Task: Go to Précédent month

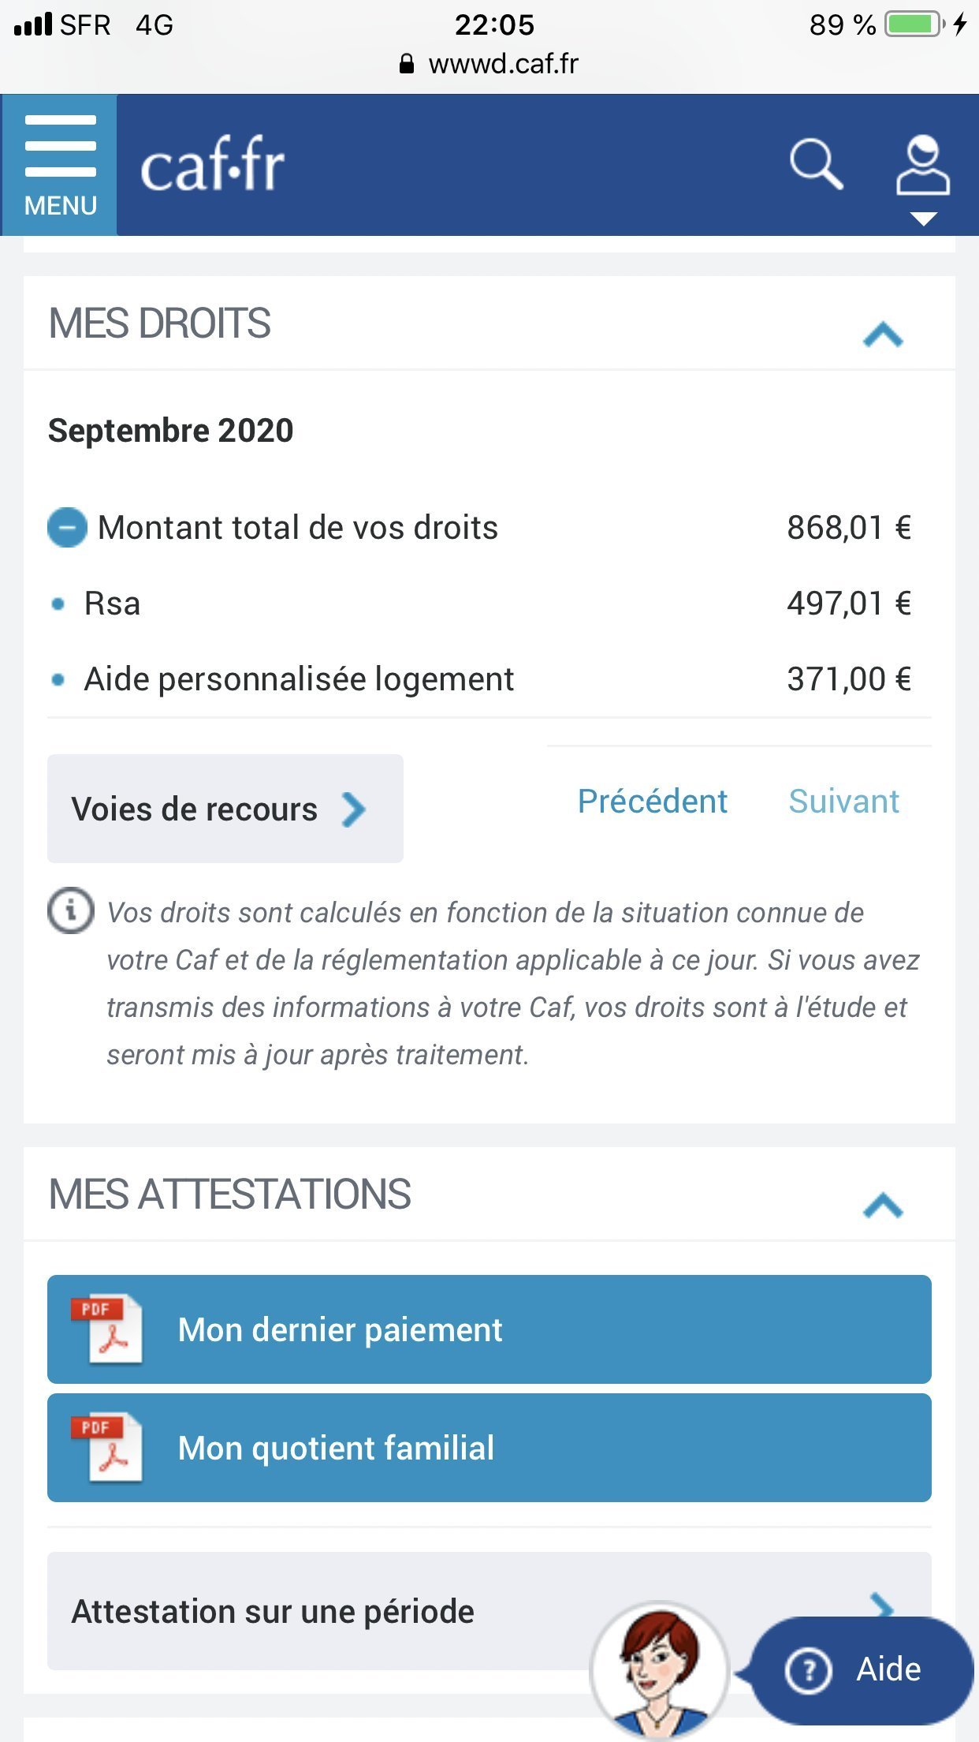Action: point(652,802)
